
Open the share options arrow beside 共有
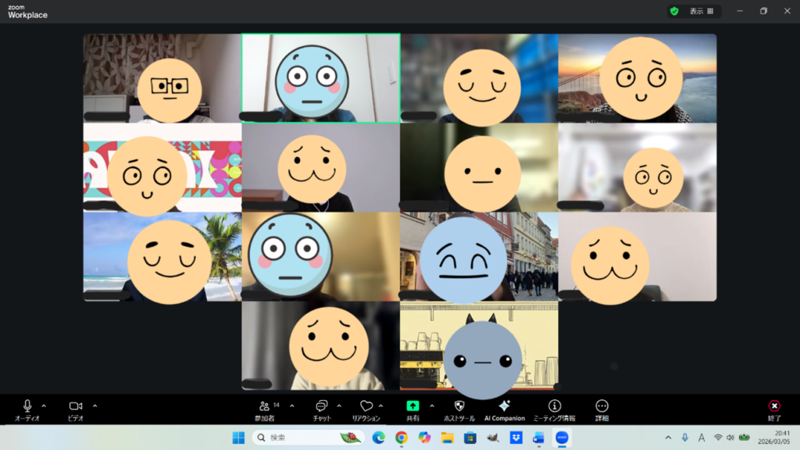pyautogui.click(x=432, y=405)
